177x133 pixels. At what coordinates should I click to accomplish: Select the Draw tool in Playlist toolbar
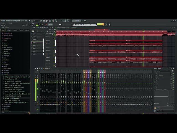click(x=37, y=27)
